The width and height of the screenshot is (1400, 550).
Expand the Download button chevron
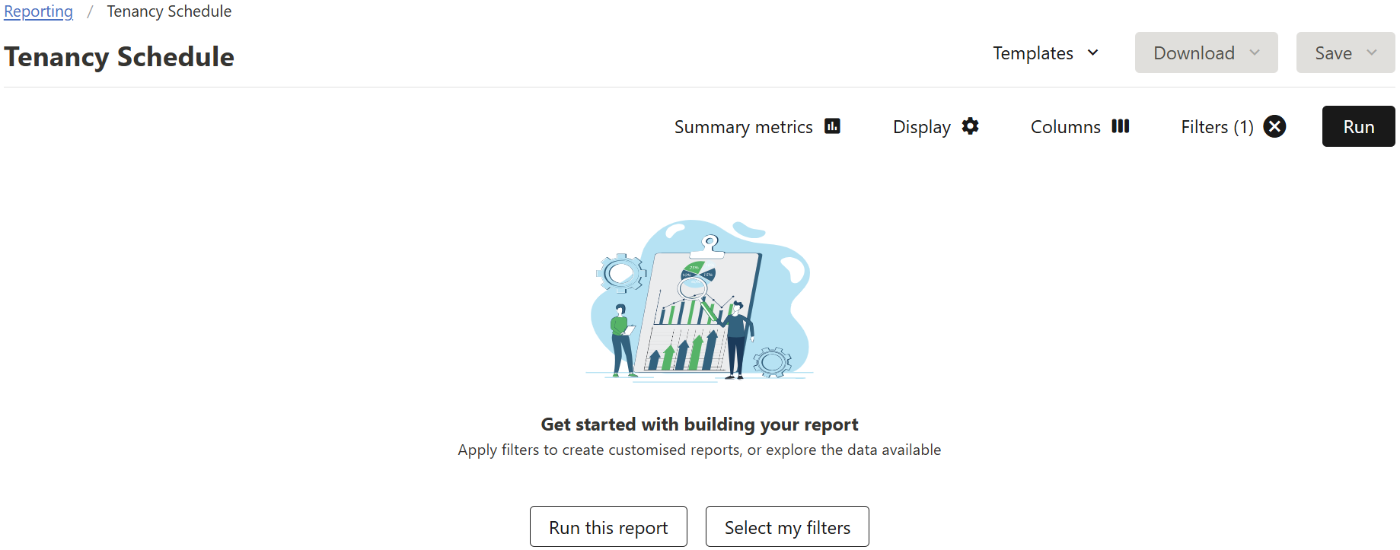click(1255, 52)
